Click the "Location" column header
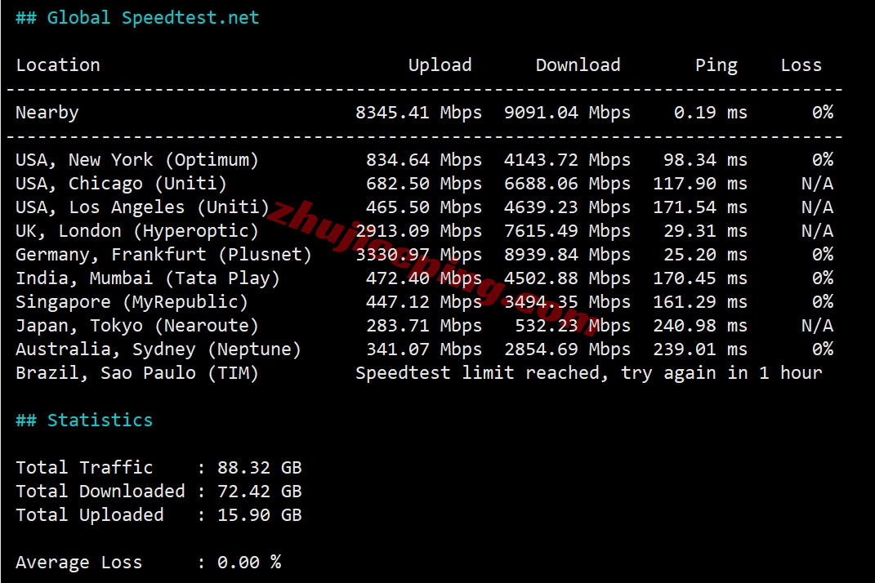 58,65
